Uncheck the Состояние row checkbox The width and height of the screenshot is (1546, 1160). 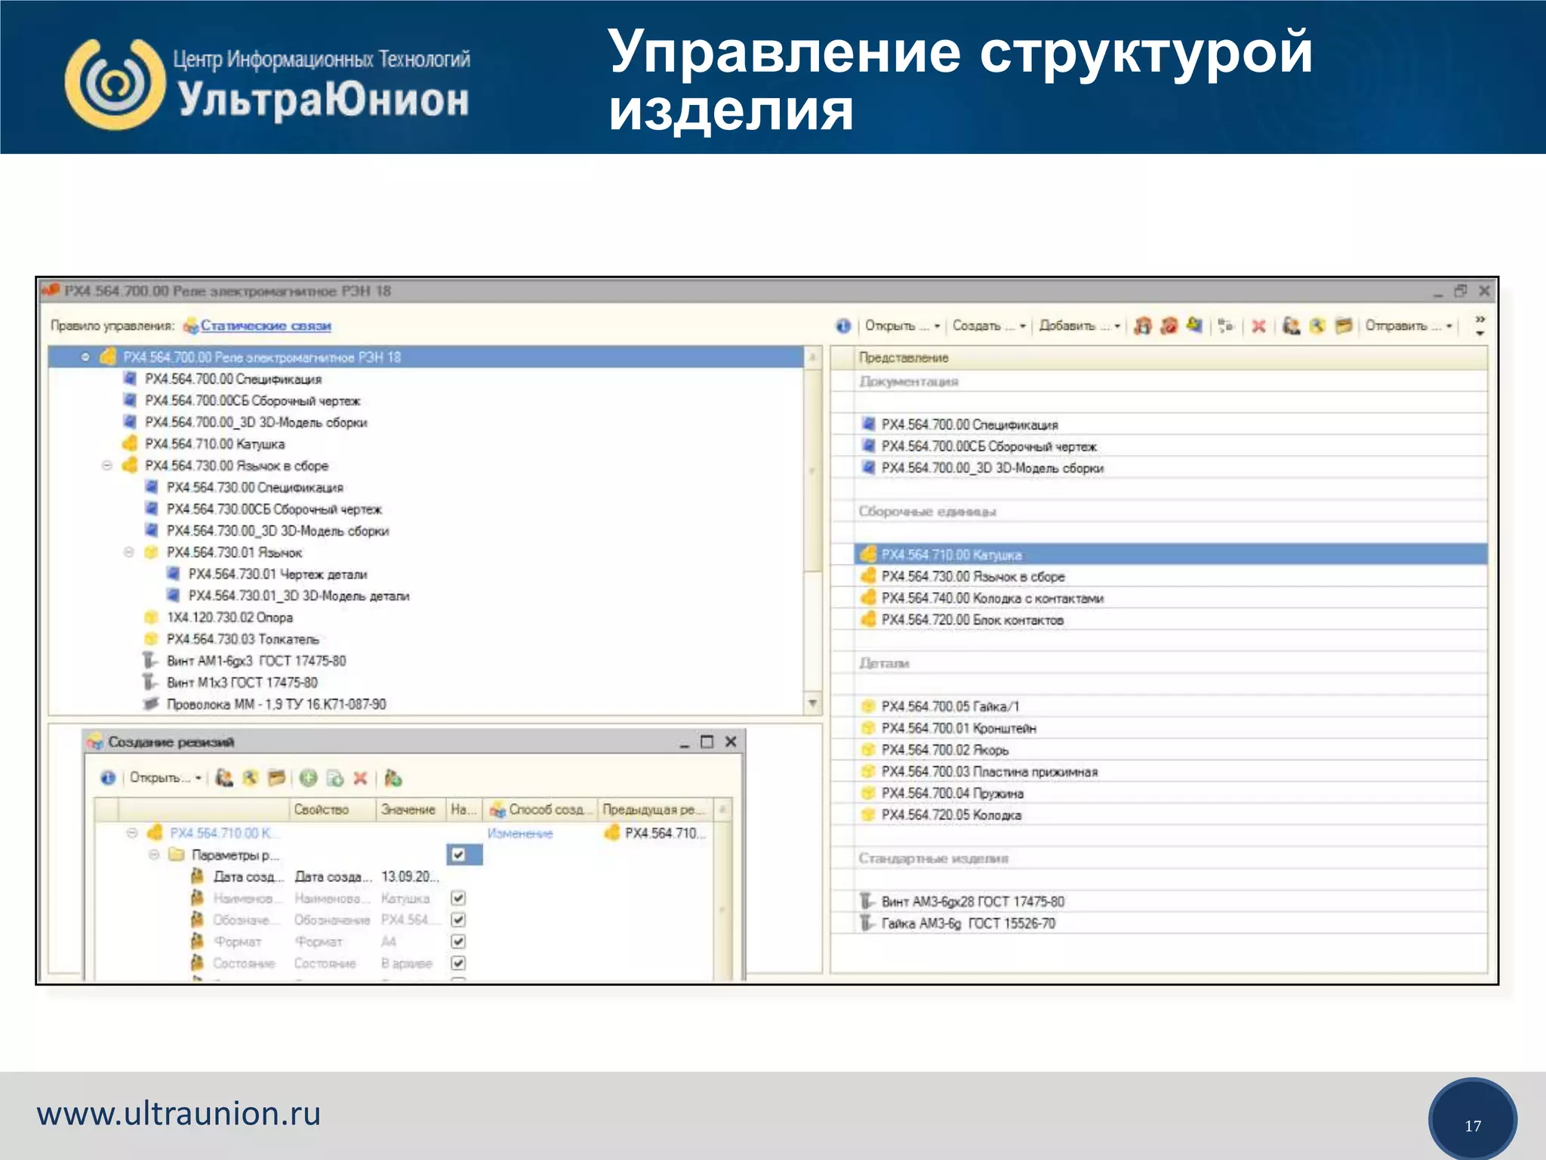coord(458,963)
